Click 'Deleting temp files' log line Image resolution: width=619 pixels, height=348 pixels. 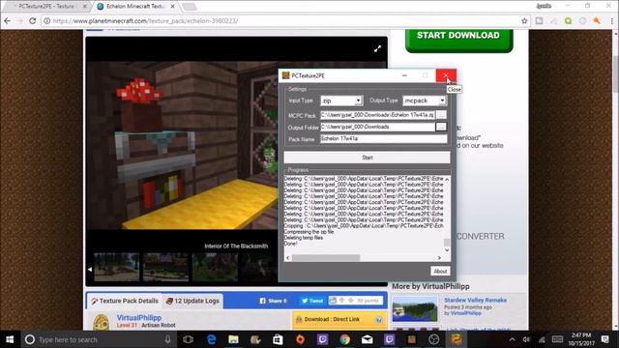click(x=304, y=238)
